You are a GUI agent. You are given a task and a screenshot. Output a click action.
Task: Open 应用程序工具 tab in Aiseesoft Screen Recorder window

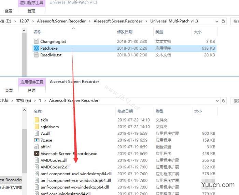click(32, 82)
